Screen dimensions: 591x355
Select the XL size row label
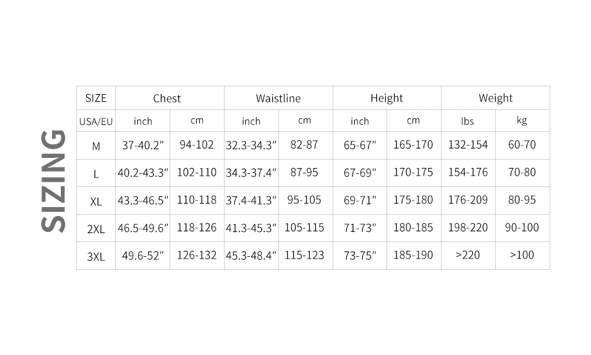[96, 201]
